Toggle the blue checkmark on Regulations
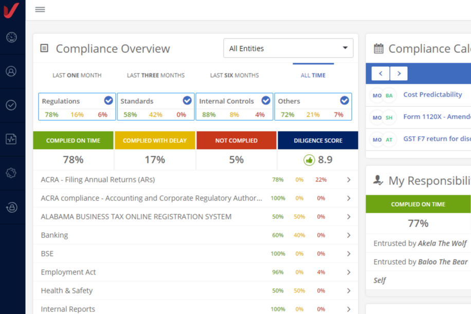This screenshot has height=314, width=471. click(107, 100)
